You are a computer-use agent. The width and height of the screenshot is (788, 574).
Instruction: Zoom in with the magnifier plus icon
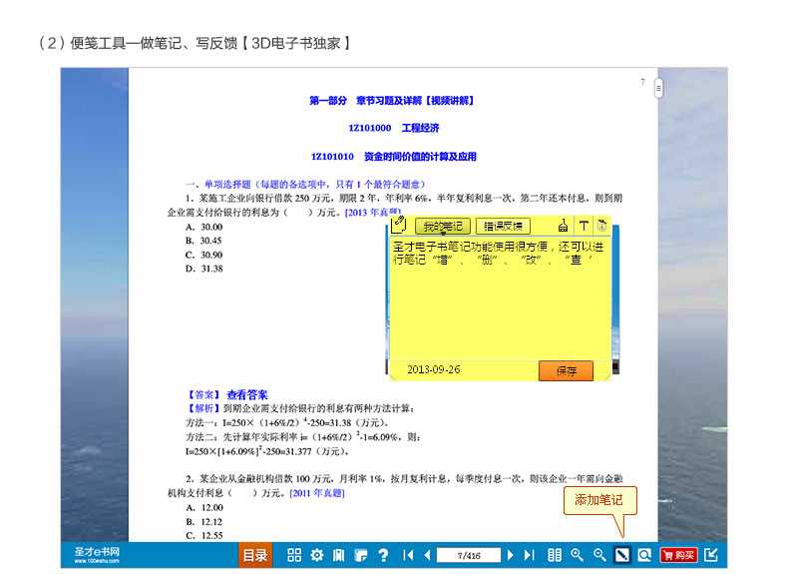point(577,555)
